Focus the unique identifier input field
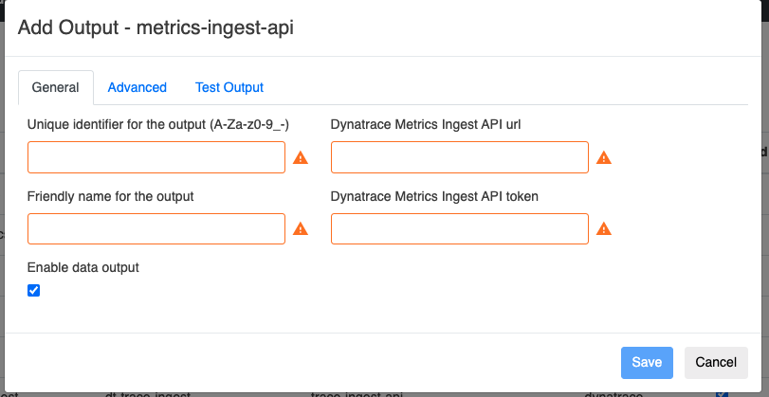The height and width of the screenshot is (397, 769). pyautogui.click(x=156, y=157)
